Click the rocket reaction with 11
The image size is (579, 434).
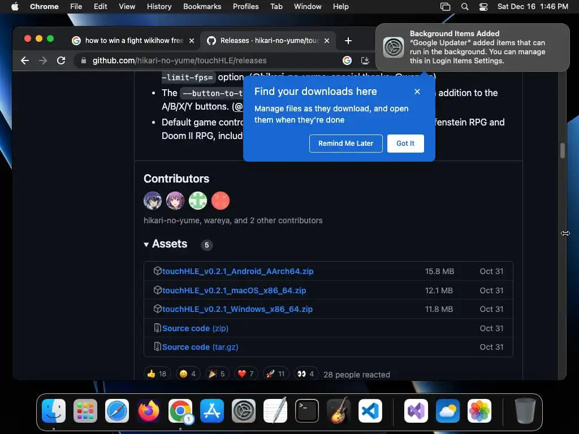click(275, 374)
